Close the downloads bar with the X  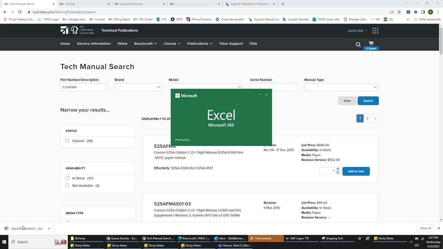click(x=439, y=228)
